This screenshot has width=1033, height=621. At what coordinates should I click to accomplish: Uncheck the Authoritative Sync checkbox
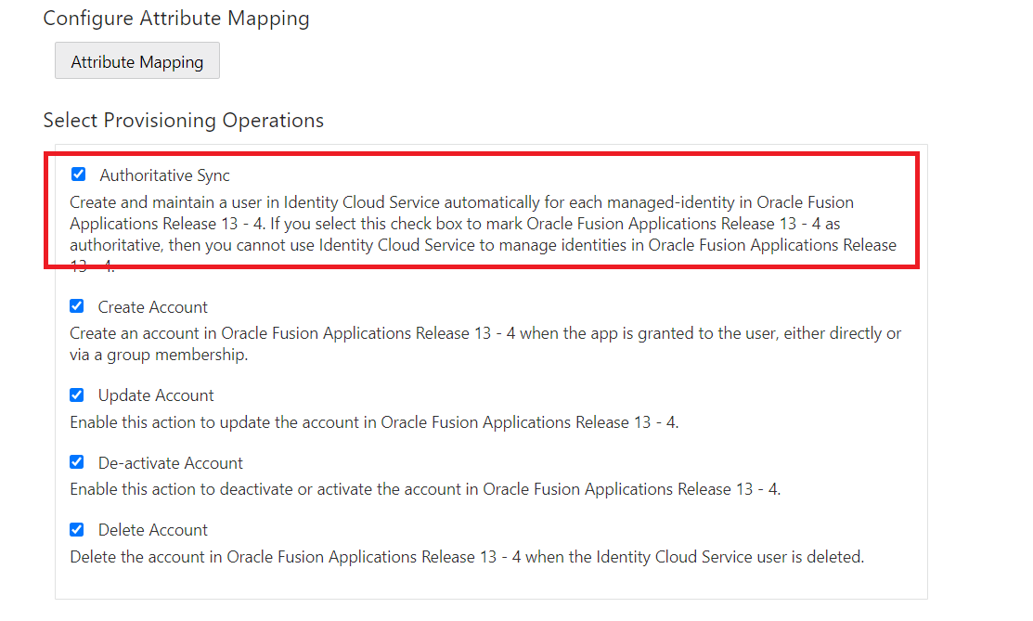point(79,175)
